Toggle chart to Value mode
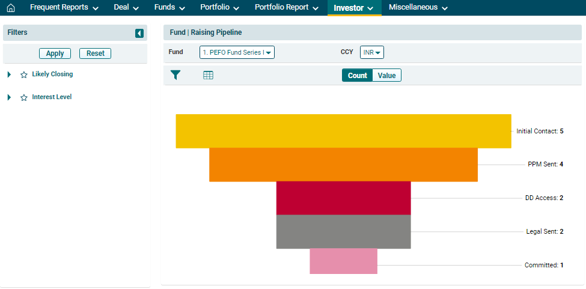The image size is (586, 289). click(x=386, y=75)
